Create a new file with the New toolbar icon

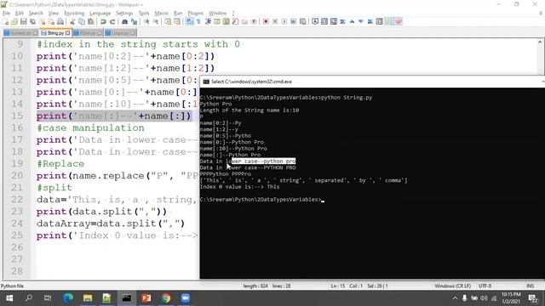(x=6, y=21)
